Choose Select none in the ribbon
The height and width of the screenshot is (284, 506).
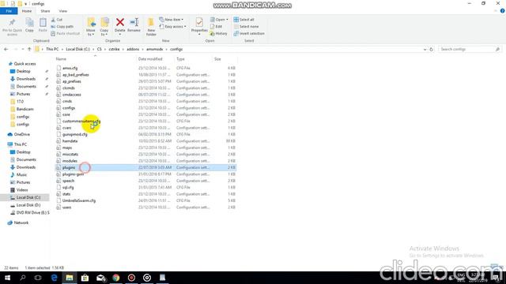pos(246,26)
